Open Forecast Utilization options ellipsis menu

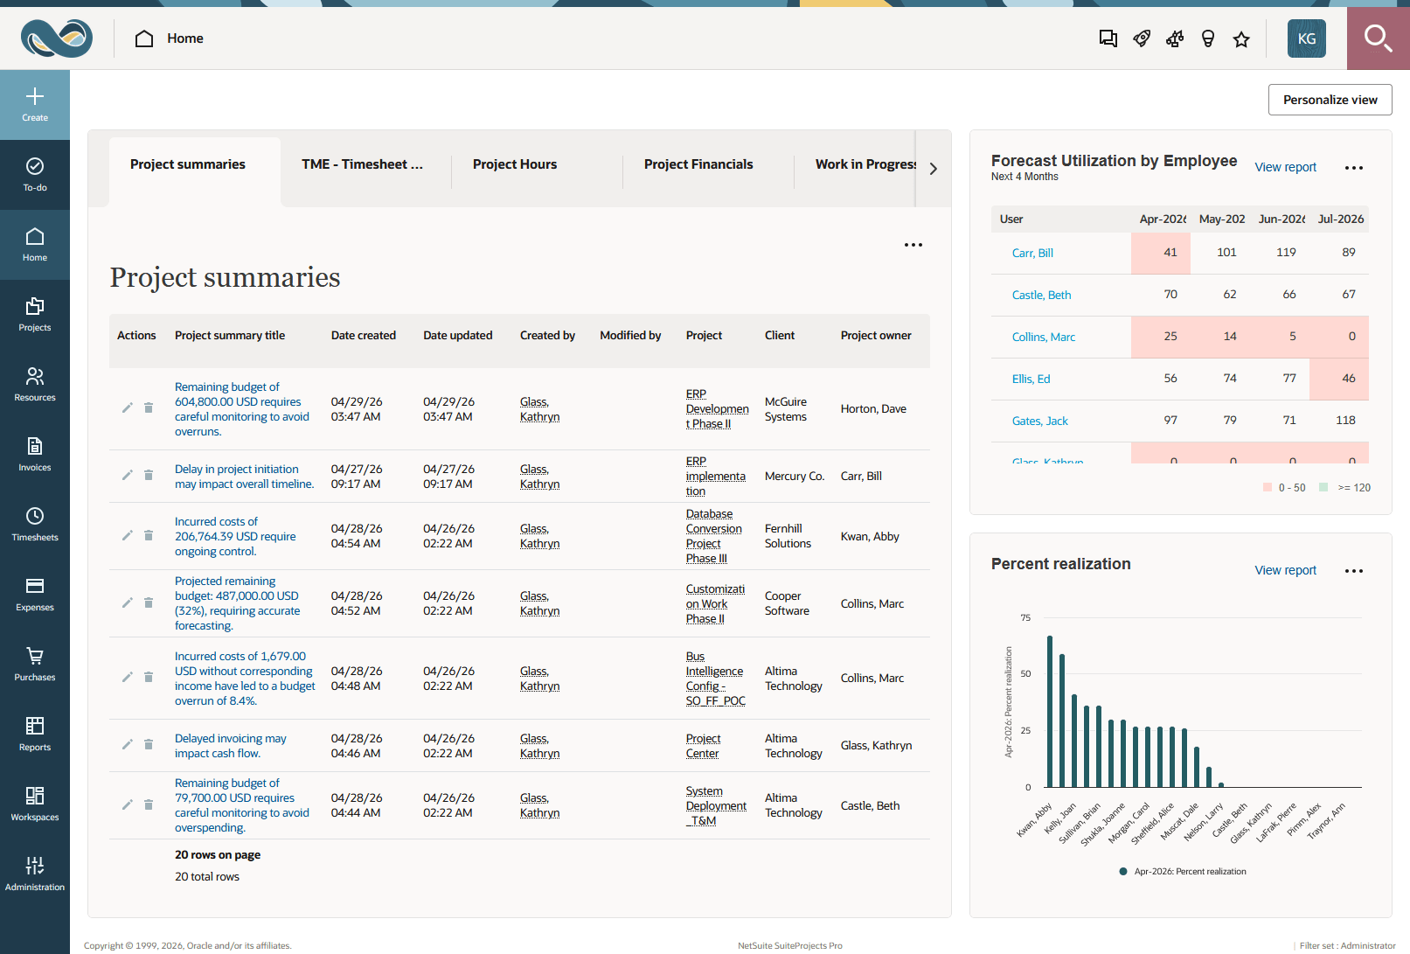pyautogui.click(x=1354, y=168)
